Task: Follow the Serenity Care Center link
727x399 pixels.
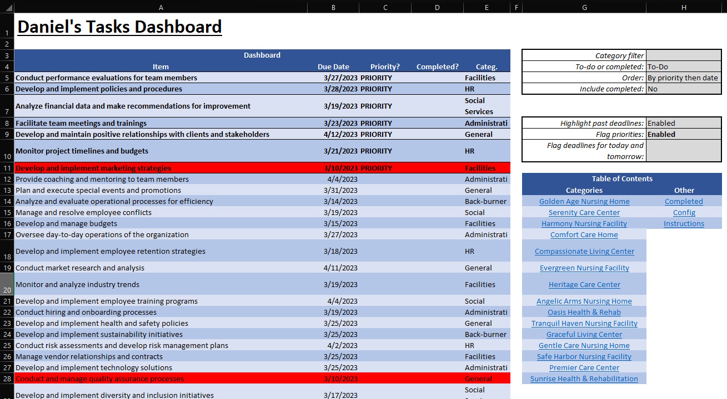Action: 584,212
